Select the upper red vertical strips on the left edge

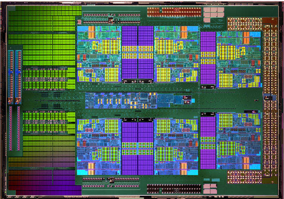pyautogui.click(x=15, y=76)
